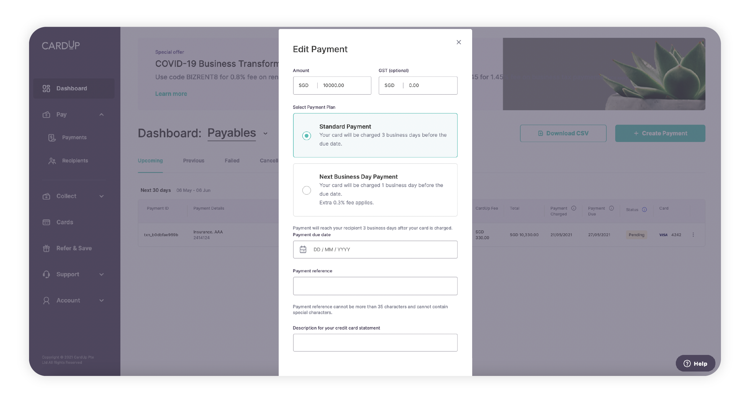Open the Learn more offer link
Viewport: 750px width, 403px height.
tap(171, 94)
